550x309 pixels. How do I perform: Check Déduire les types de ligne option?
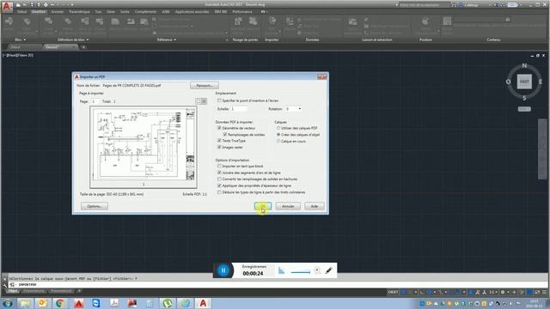219,192
